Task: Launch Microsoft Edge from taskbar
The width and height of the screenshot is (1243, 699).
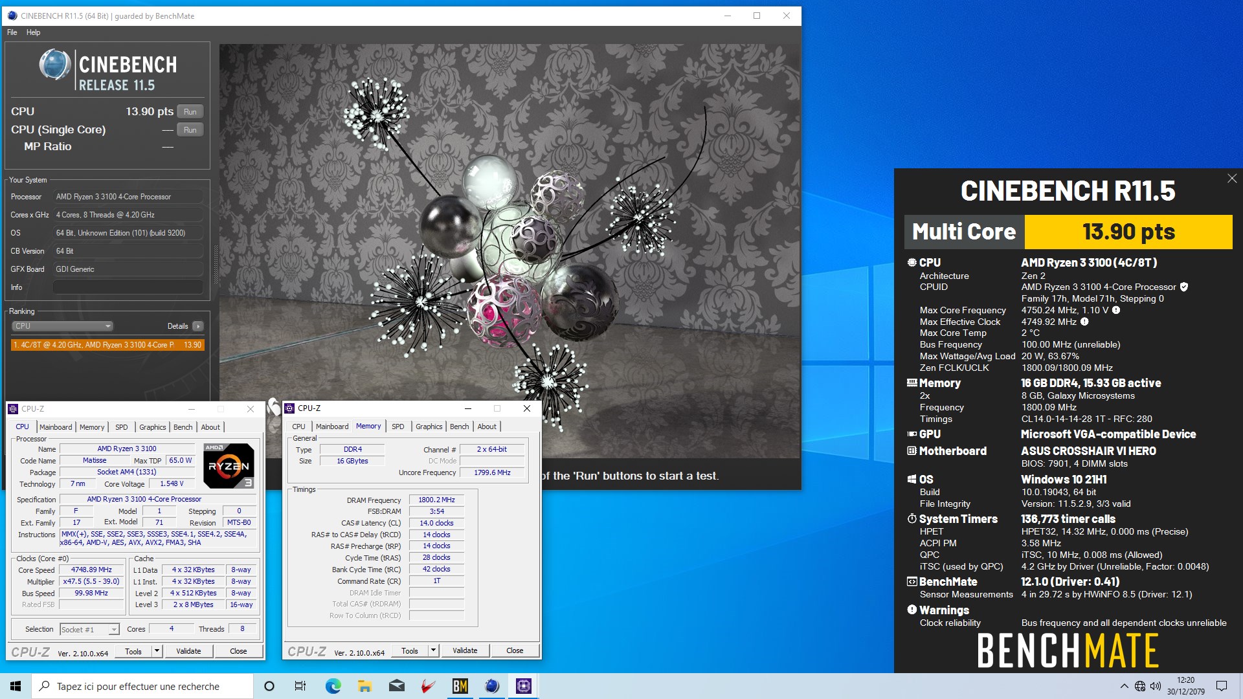Action: click(333, 686)
